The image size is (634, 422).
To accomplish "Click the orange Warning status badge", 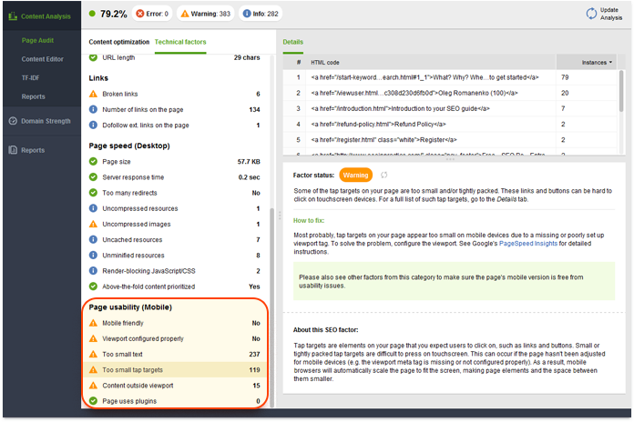I will click(x=355, y=175).
